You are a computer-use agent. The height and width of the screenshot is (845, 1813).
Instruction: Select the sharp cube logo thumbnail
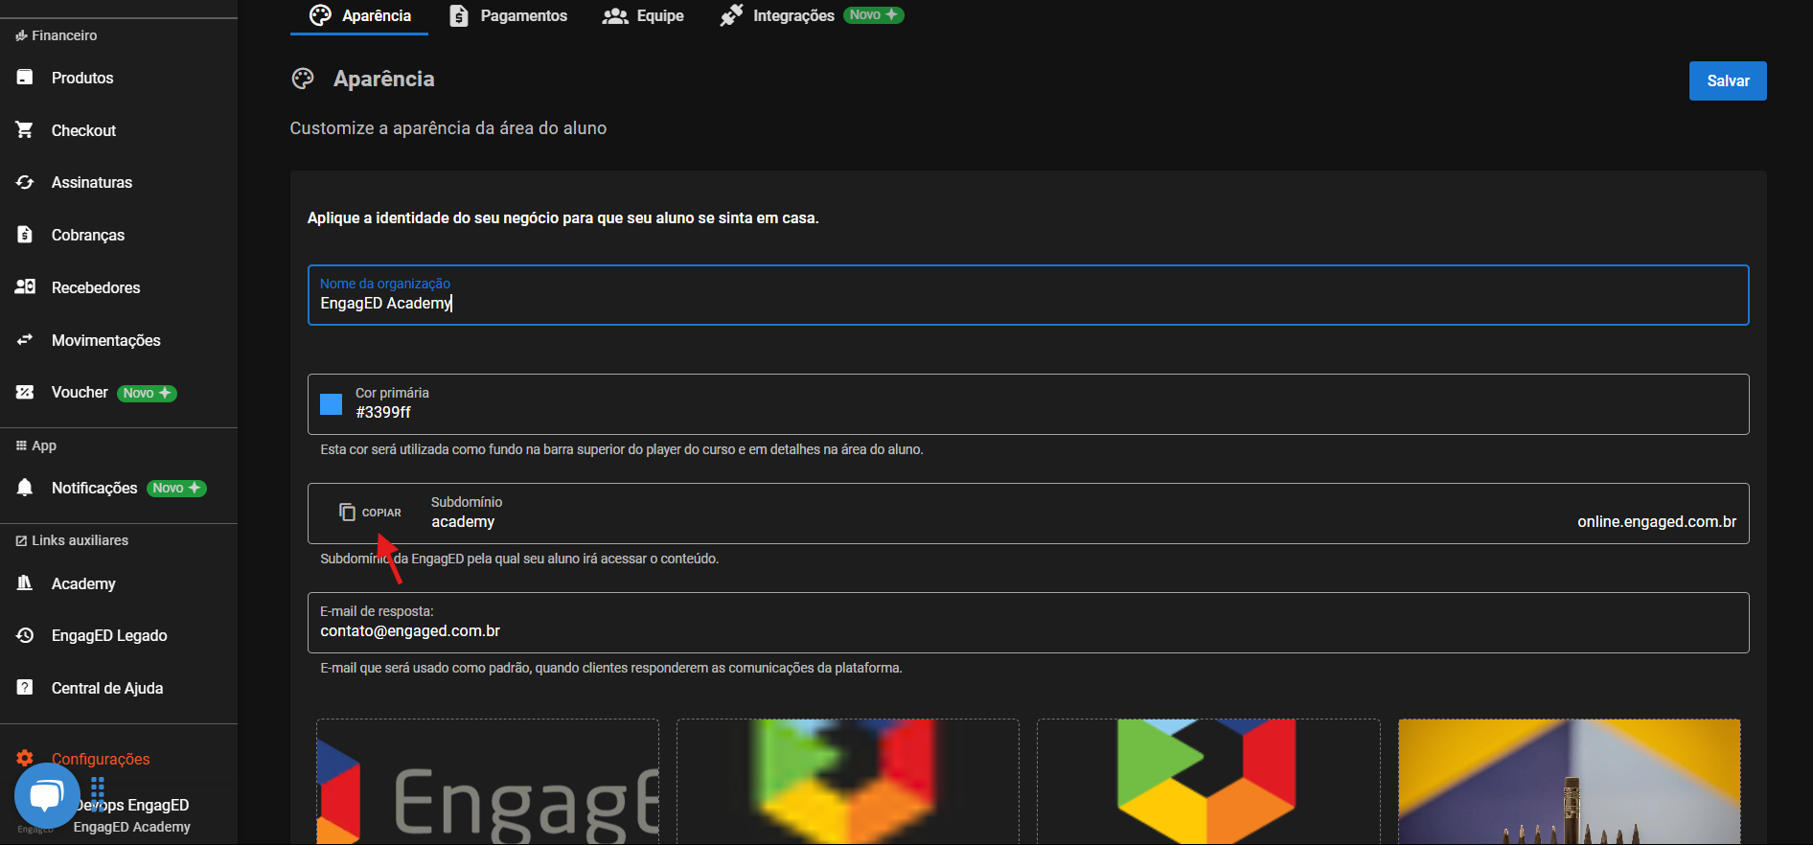point(1208,782)
